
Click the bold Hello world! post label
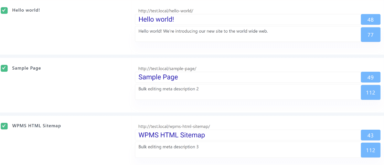[x=26, y=10]
